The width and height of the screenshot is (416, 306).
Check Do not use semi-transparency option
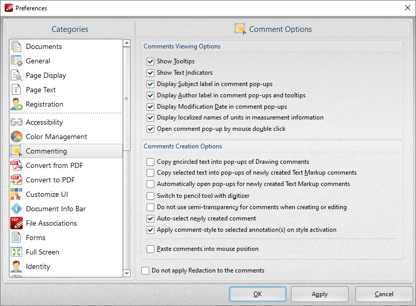150,207
